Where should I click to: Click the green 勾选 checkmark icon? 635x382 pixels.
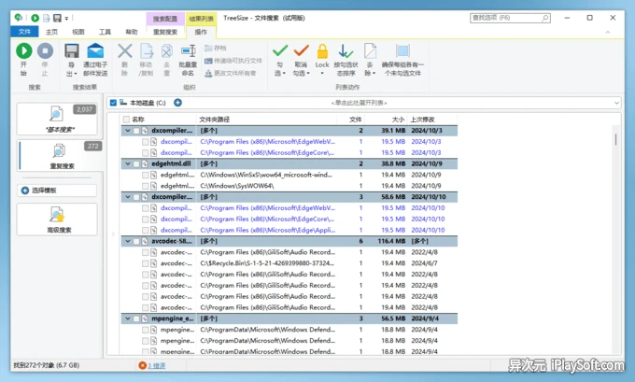[x=280, y=51]
